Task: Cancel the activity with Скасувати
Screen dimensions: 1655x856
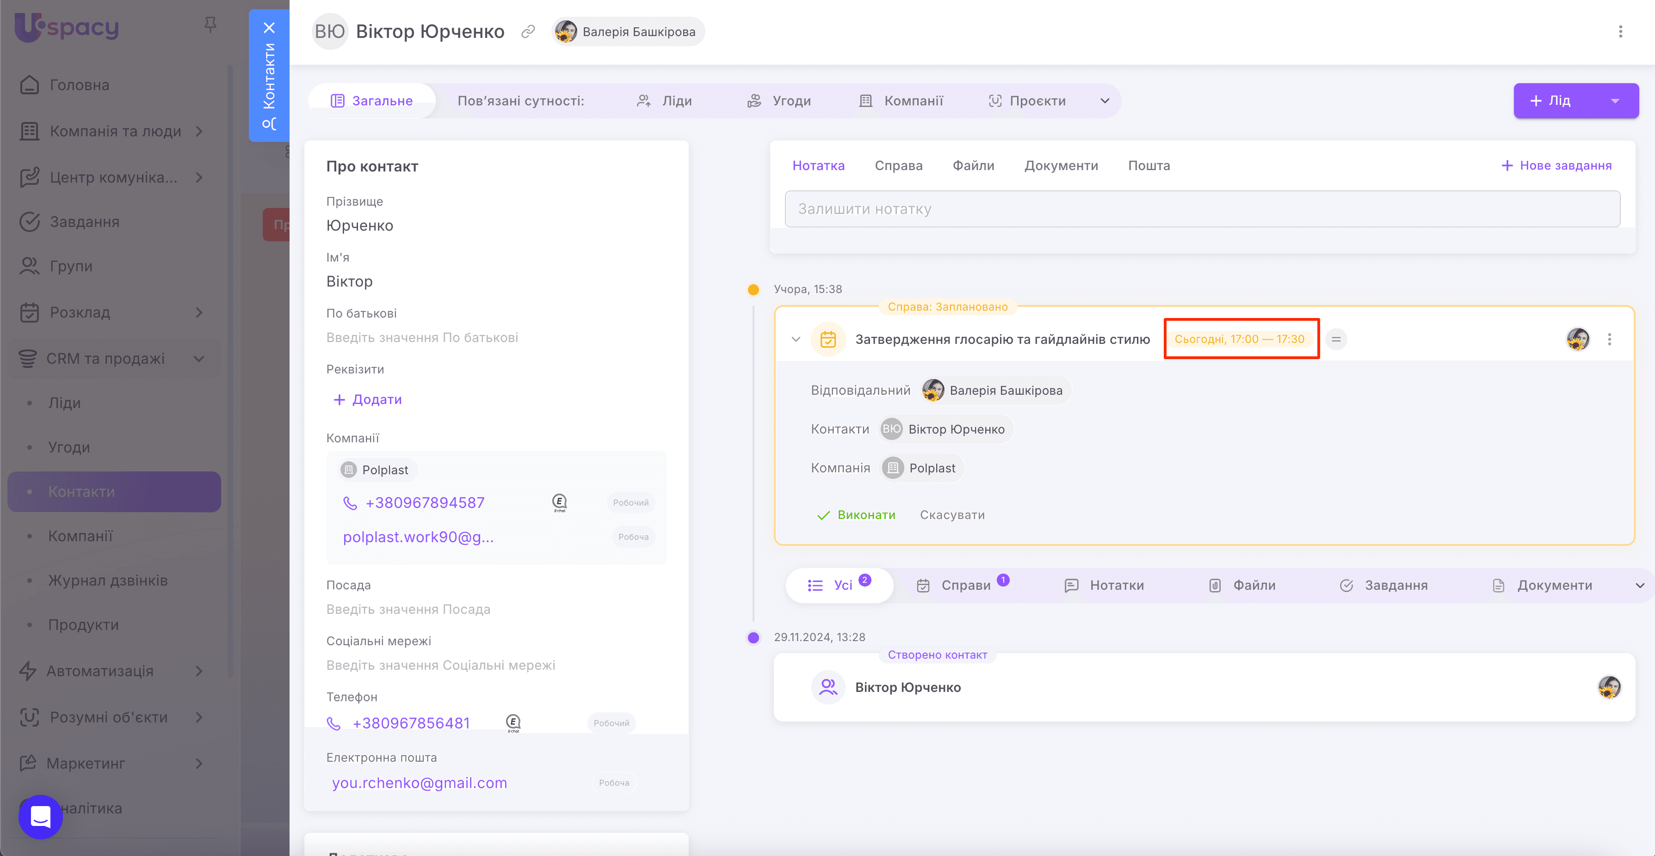Action: [952, 515]
